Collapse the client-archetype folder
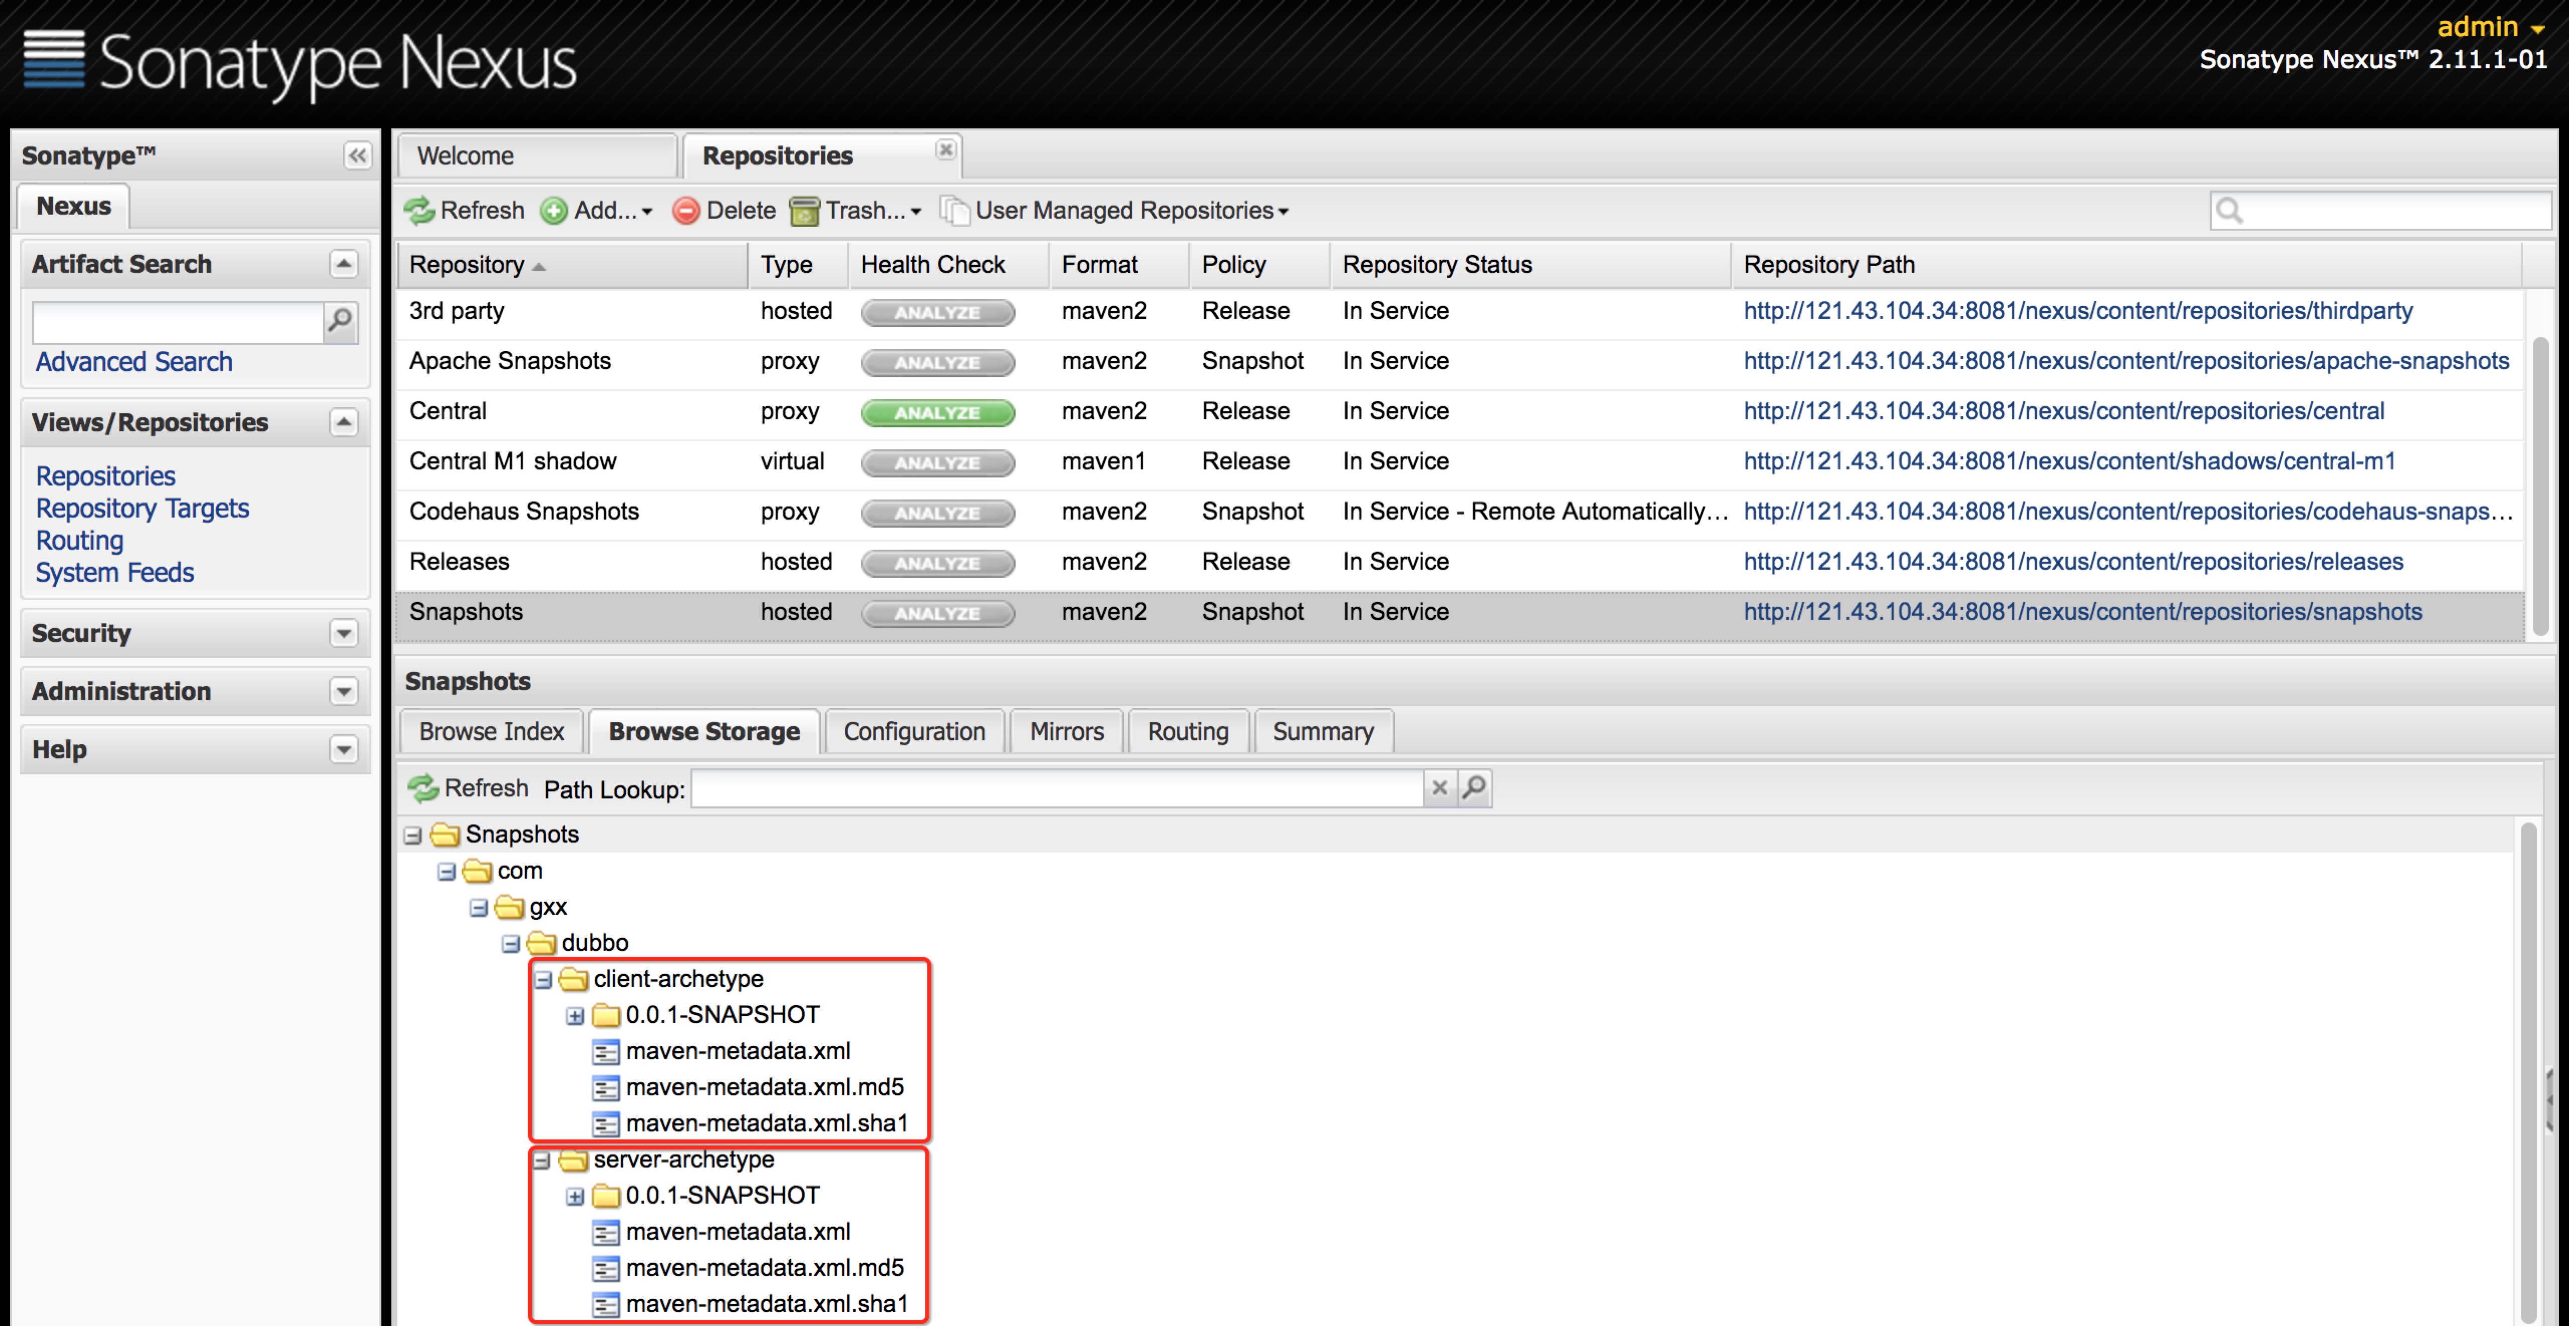Screen dimensions: 2569x1326 tap(542, 980)
